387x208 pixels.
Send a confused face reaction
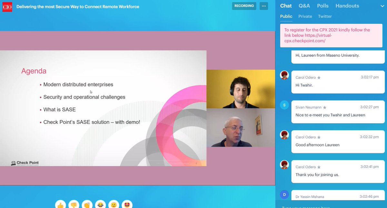(x=114, y=204)
